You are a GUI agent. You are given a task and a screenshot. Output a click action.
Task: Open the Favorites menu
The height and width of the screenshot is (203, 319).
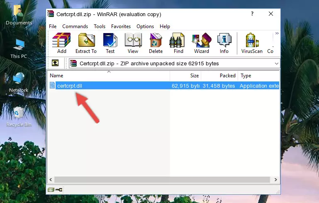tap(121, 26)
